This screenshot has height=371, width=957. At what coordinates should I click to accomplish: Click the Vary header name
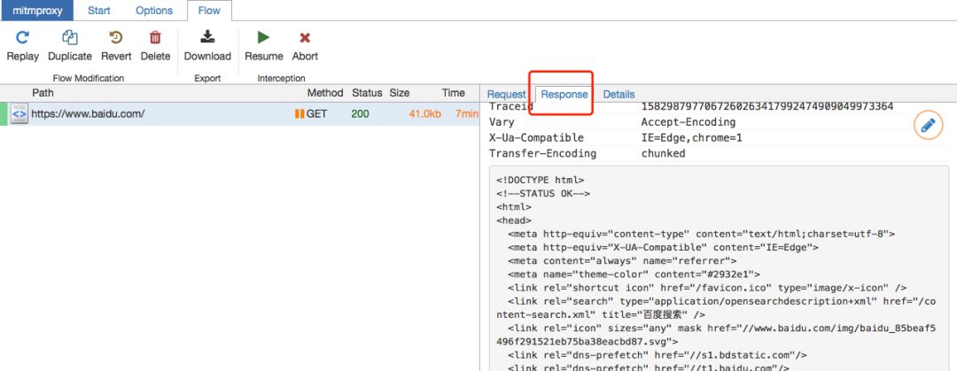click(502, 122)
